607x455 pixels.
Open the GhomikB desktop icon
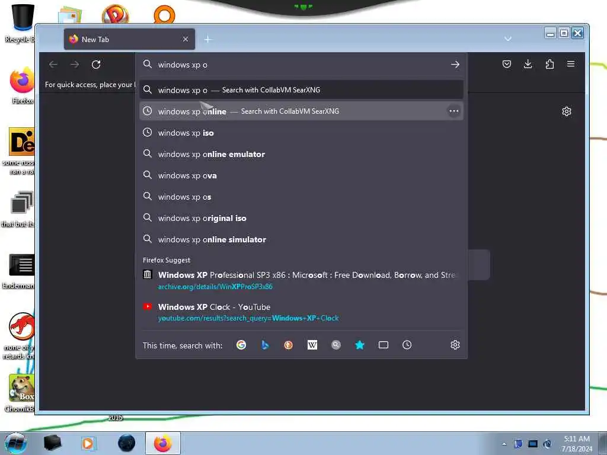(x=20, y=393)
